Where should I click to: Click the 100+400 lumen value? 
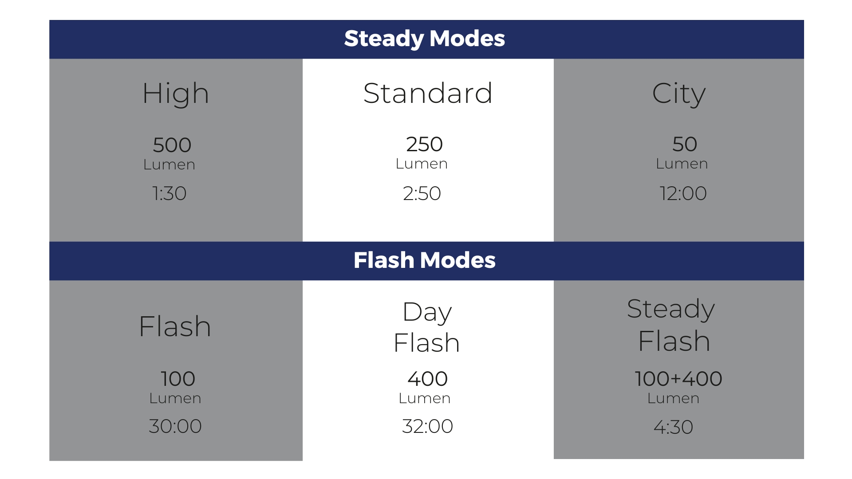pyautogui.click(x=678, y=379)
